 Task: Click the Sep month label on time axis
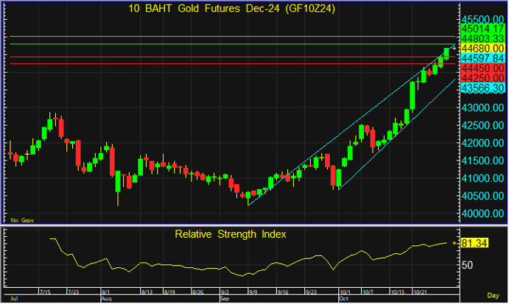(x=225, y=300)
